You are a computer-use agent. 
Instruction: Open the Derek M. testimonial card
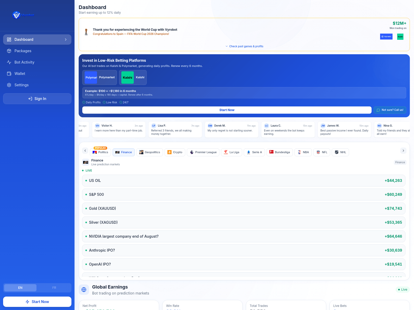[x=232, y=130]
